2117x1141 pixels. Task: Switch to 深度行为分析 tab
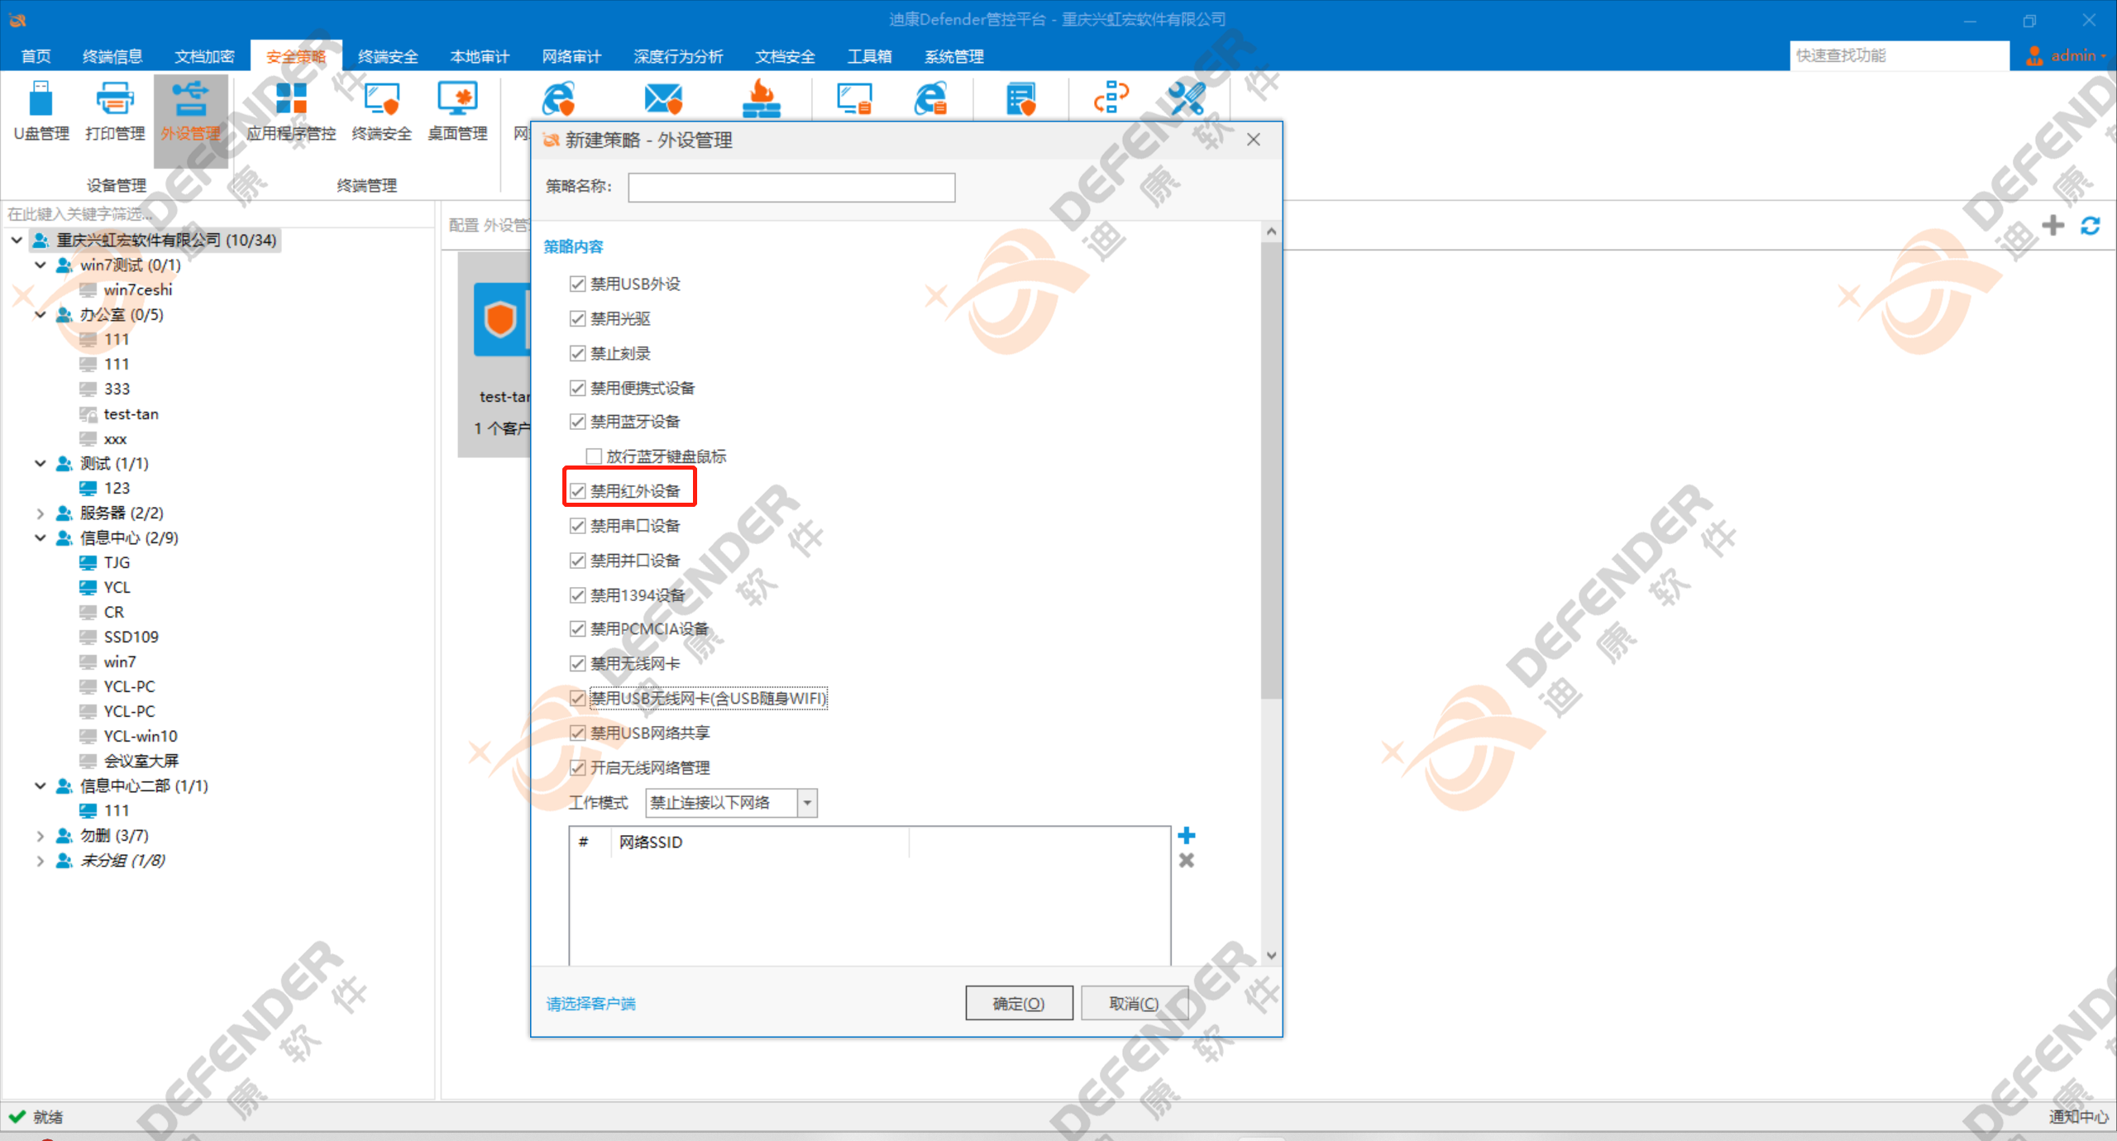point(678,56)
